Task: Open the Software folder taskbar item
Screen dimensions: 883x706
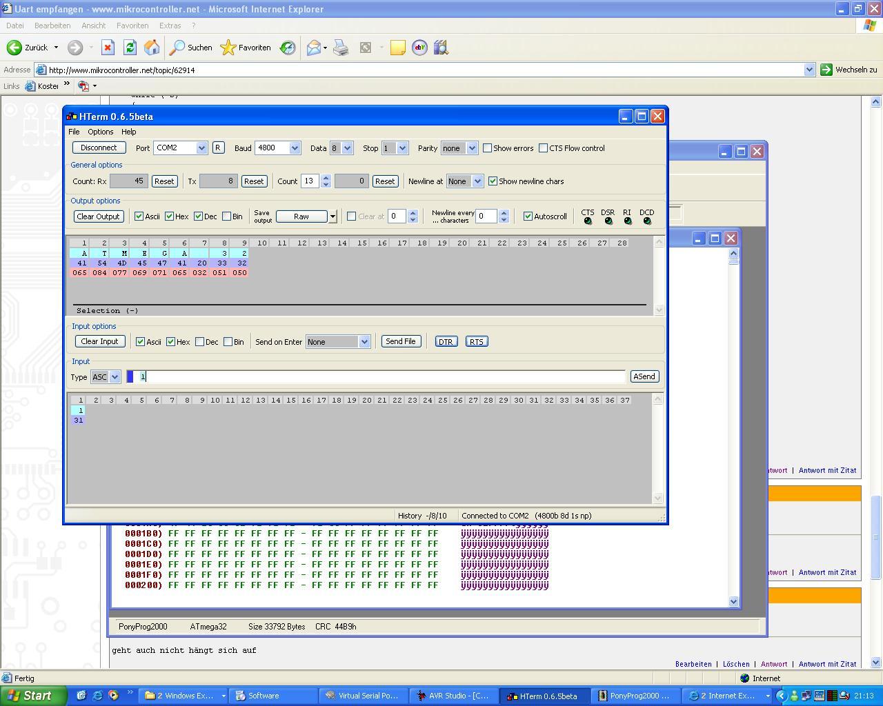Action: pyautogui.click(x=272, y=696)
